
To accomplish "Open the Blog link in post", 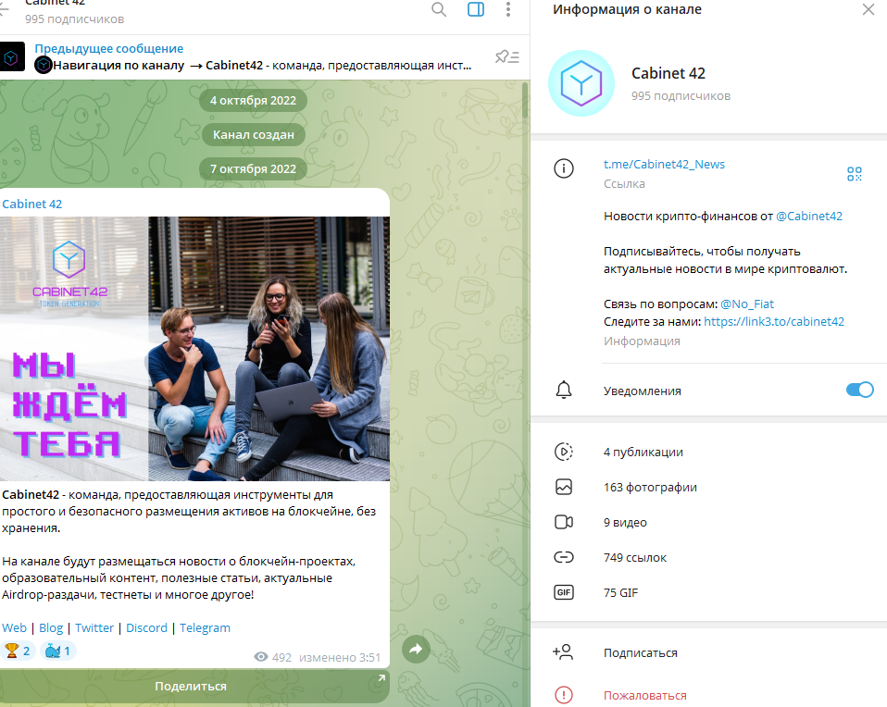I will click(x=51, y=627).
